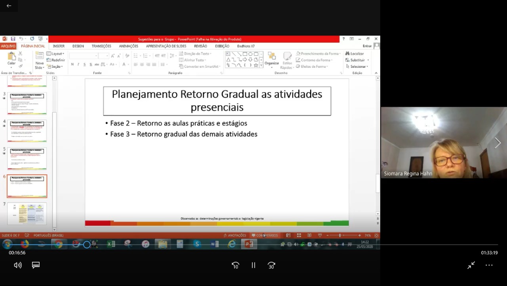Toggle Anotações notes pane
Screen dimensions: 507x286
234,235
